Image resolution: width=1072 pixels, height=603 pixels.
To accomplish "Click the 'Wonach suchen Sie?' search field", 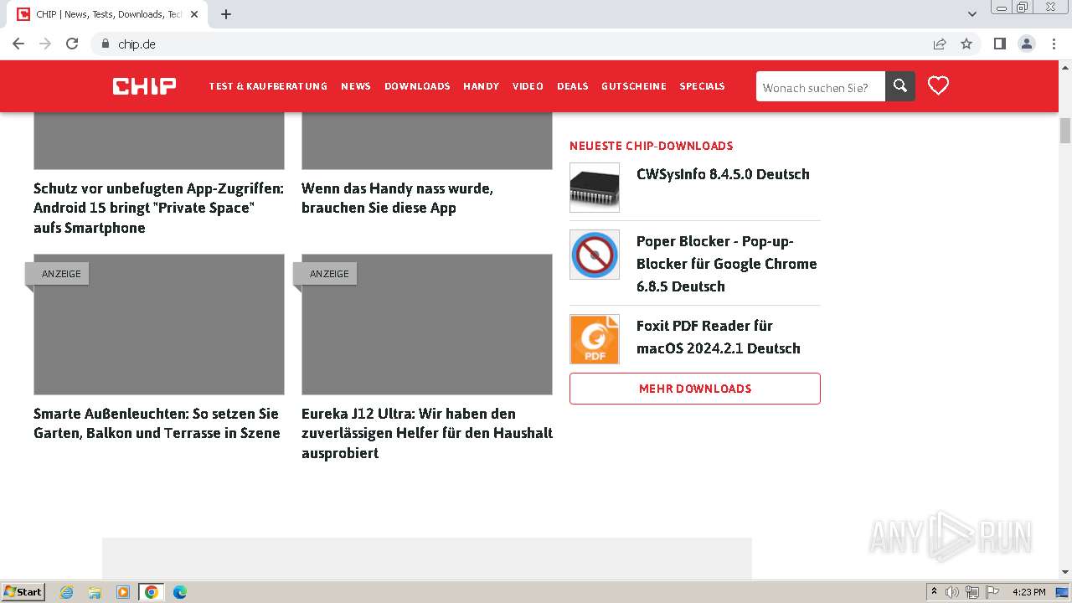I will click(x=821, y=86).
